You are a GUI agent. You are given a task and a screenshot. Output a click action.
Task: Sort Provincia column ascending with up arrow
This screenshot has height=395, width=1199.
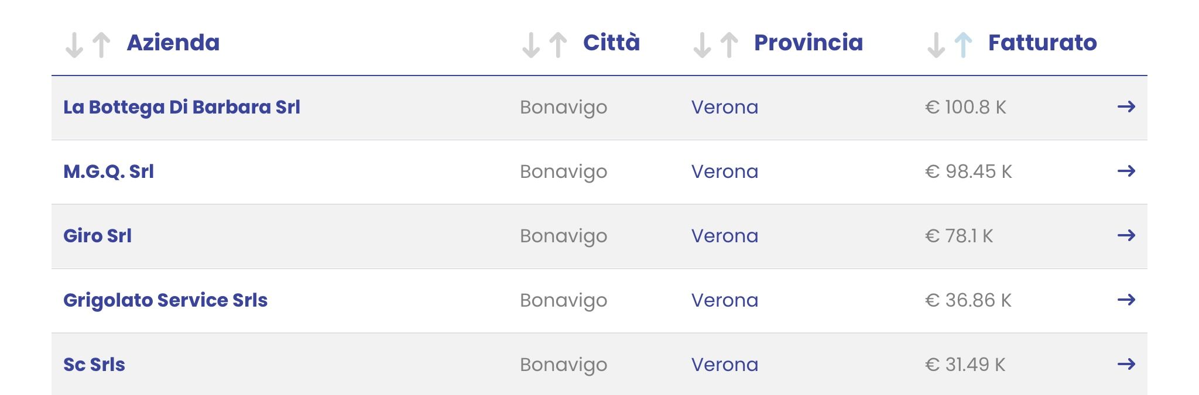coord(729,45)
